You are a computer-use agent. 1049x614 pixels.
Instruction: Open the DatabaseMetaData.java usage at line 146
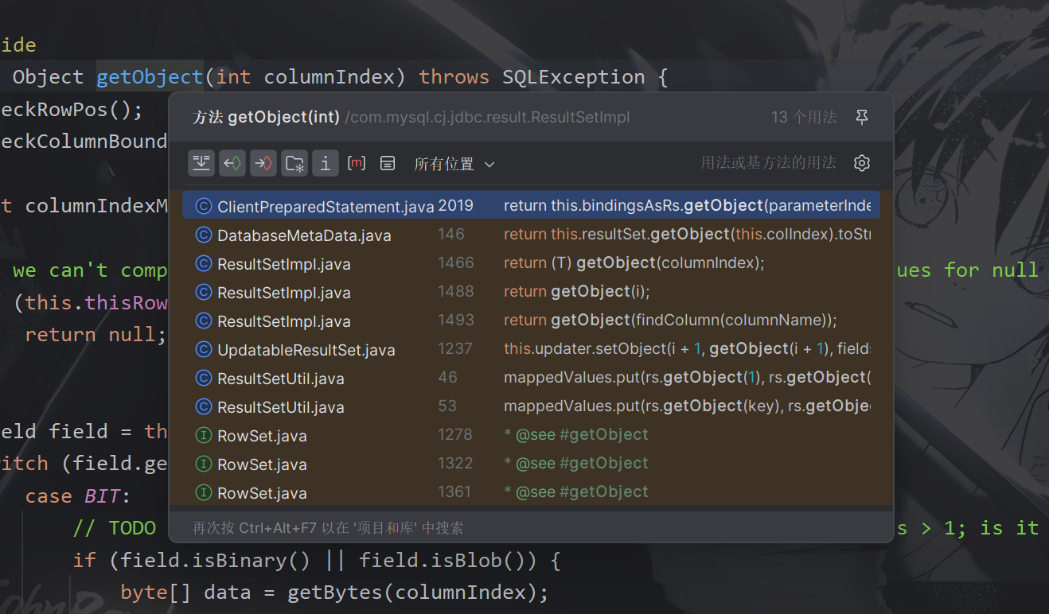(x=531, y=235)
